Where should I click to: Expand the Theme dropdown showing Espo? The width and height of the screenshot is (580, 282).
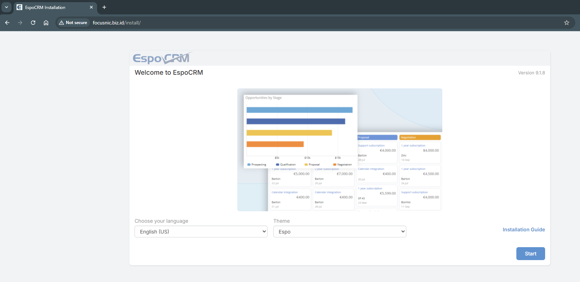pos(339,232)
